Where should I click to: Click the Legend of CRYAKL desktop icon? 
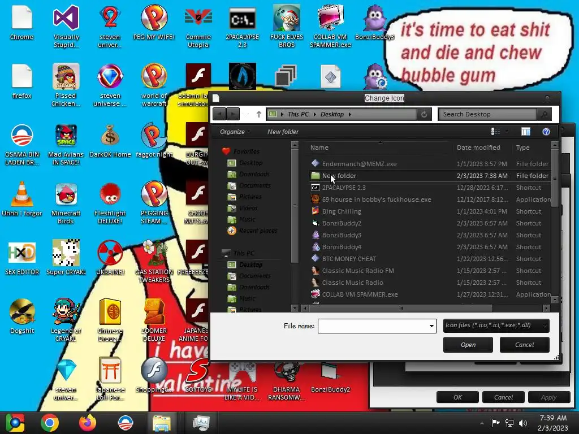pyautogui.click(x=66, y=320)
